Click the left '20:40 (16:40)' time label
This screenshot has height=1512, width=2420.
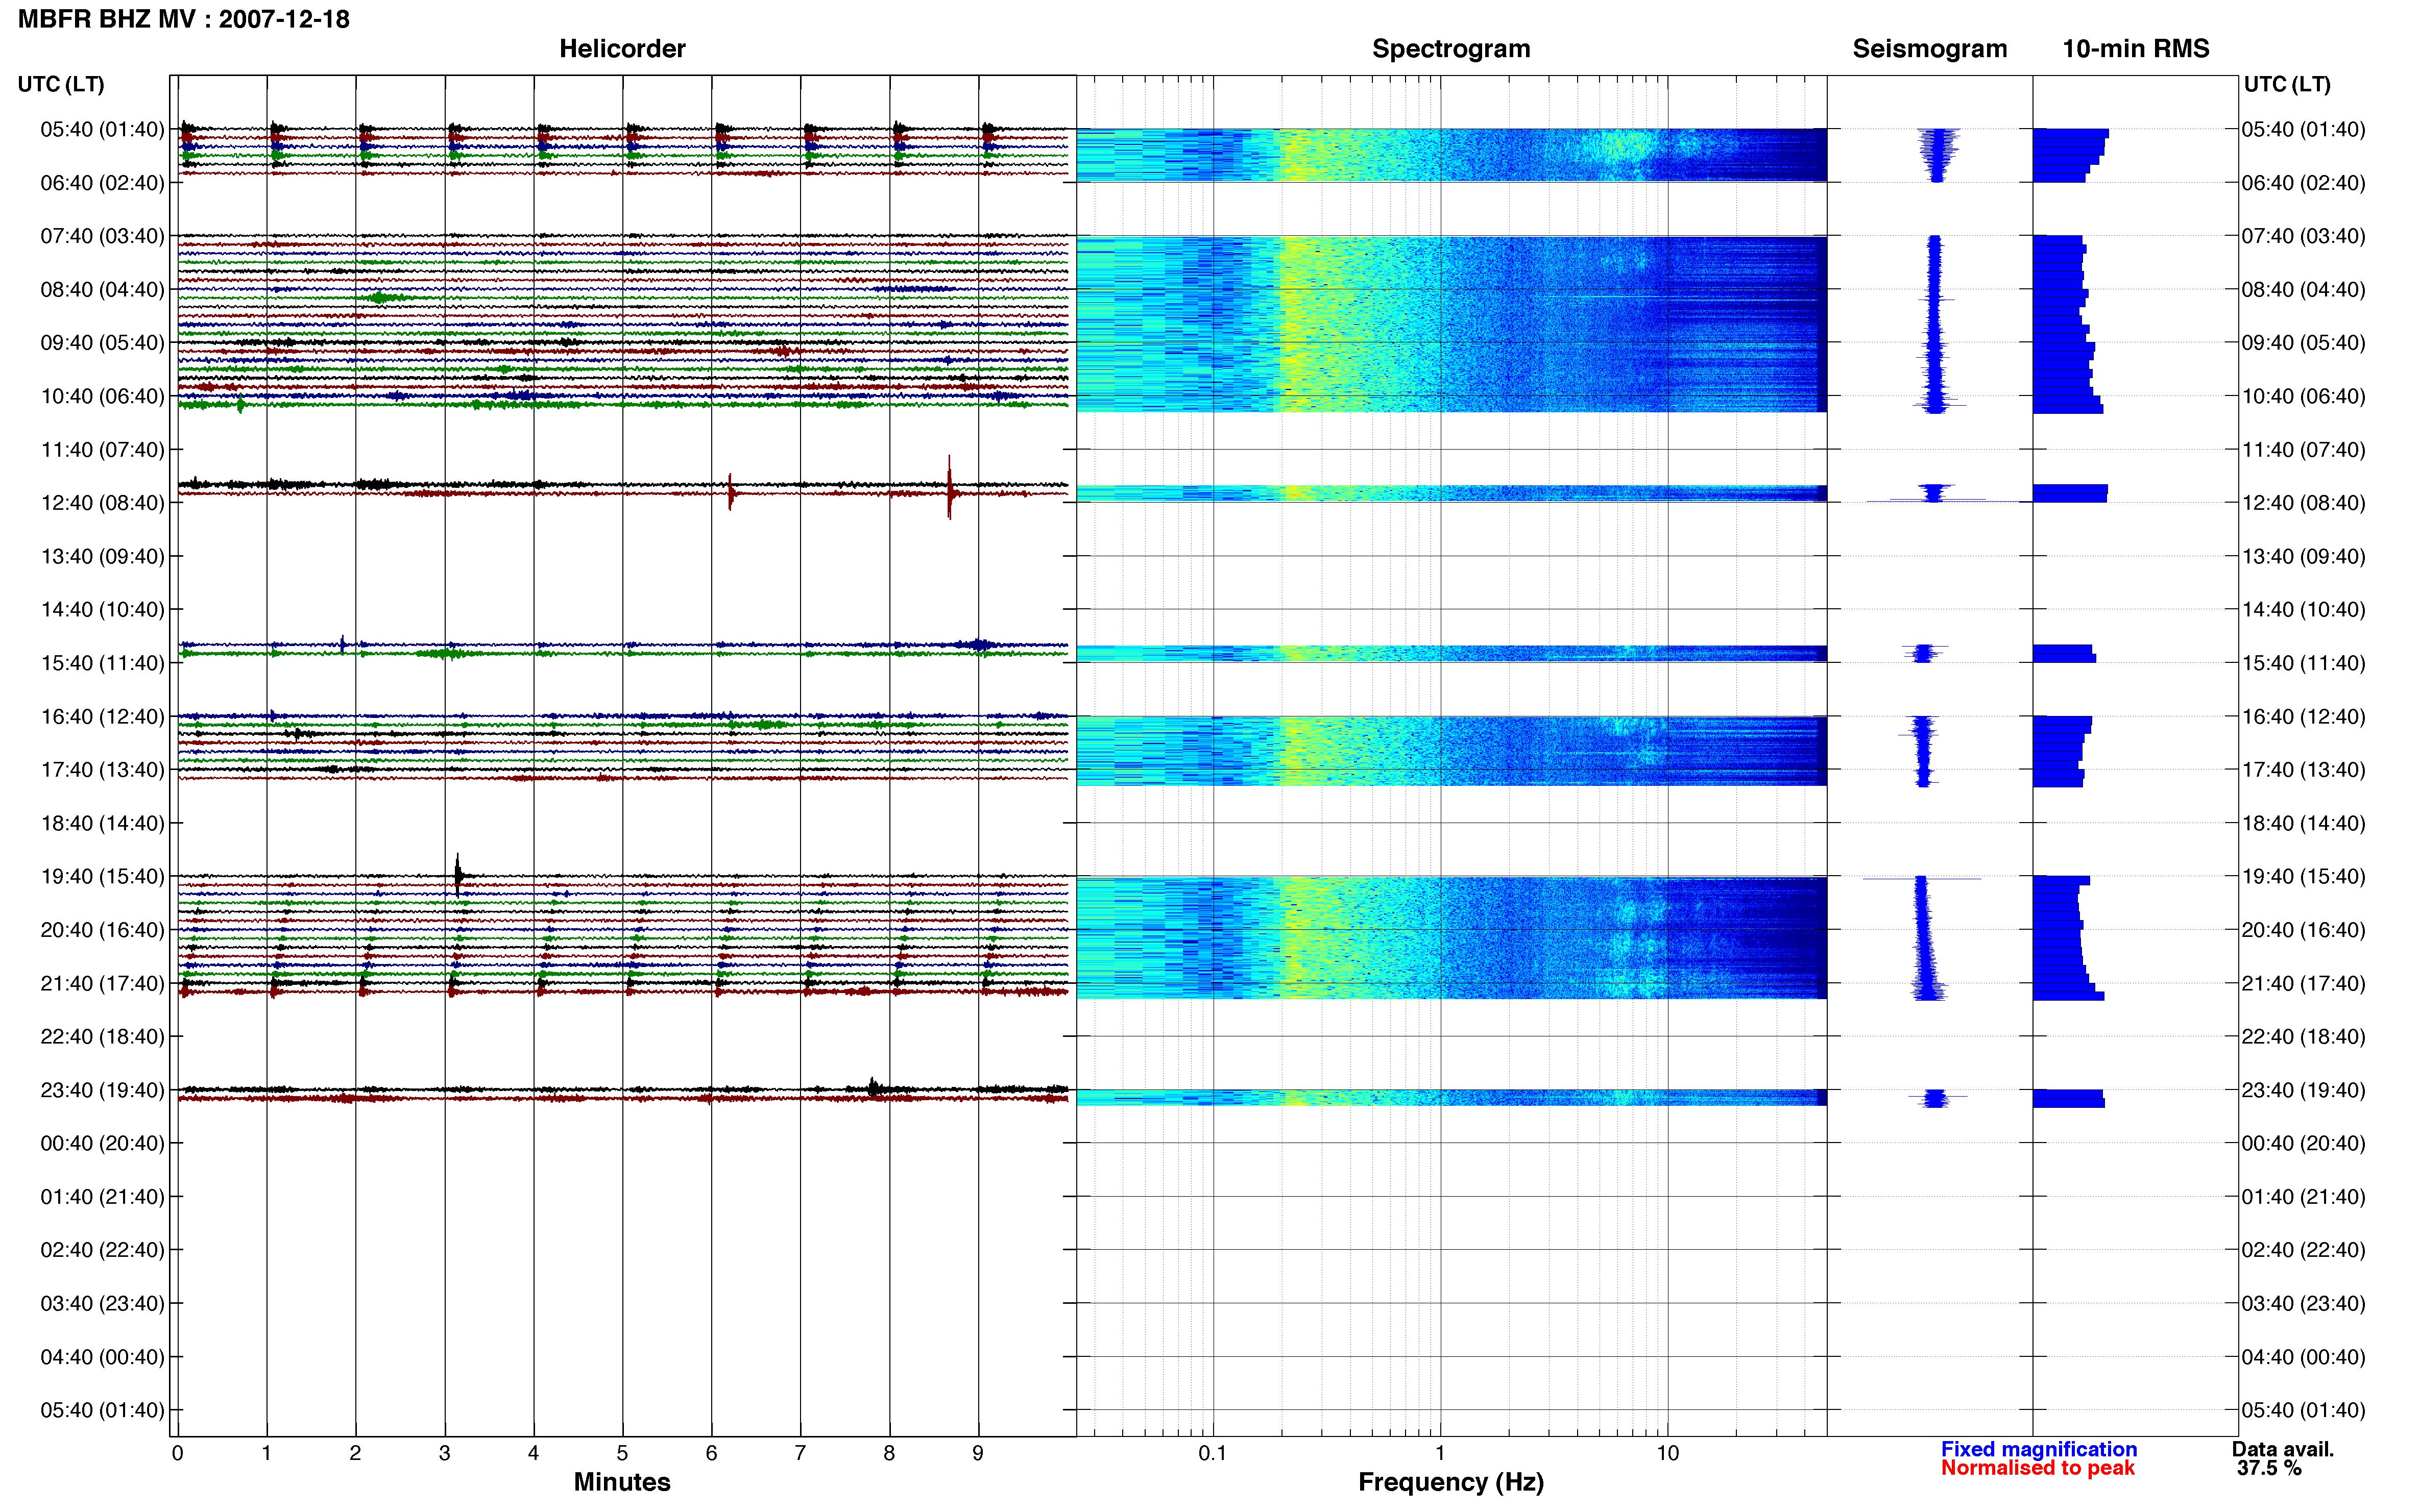(102, 929)
